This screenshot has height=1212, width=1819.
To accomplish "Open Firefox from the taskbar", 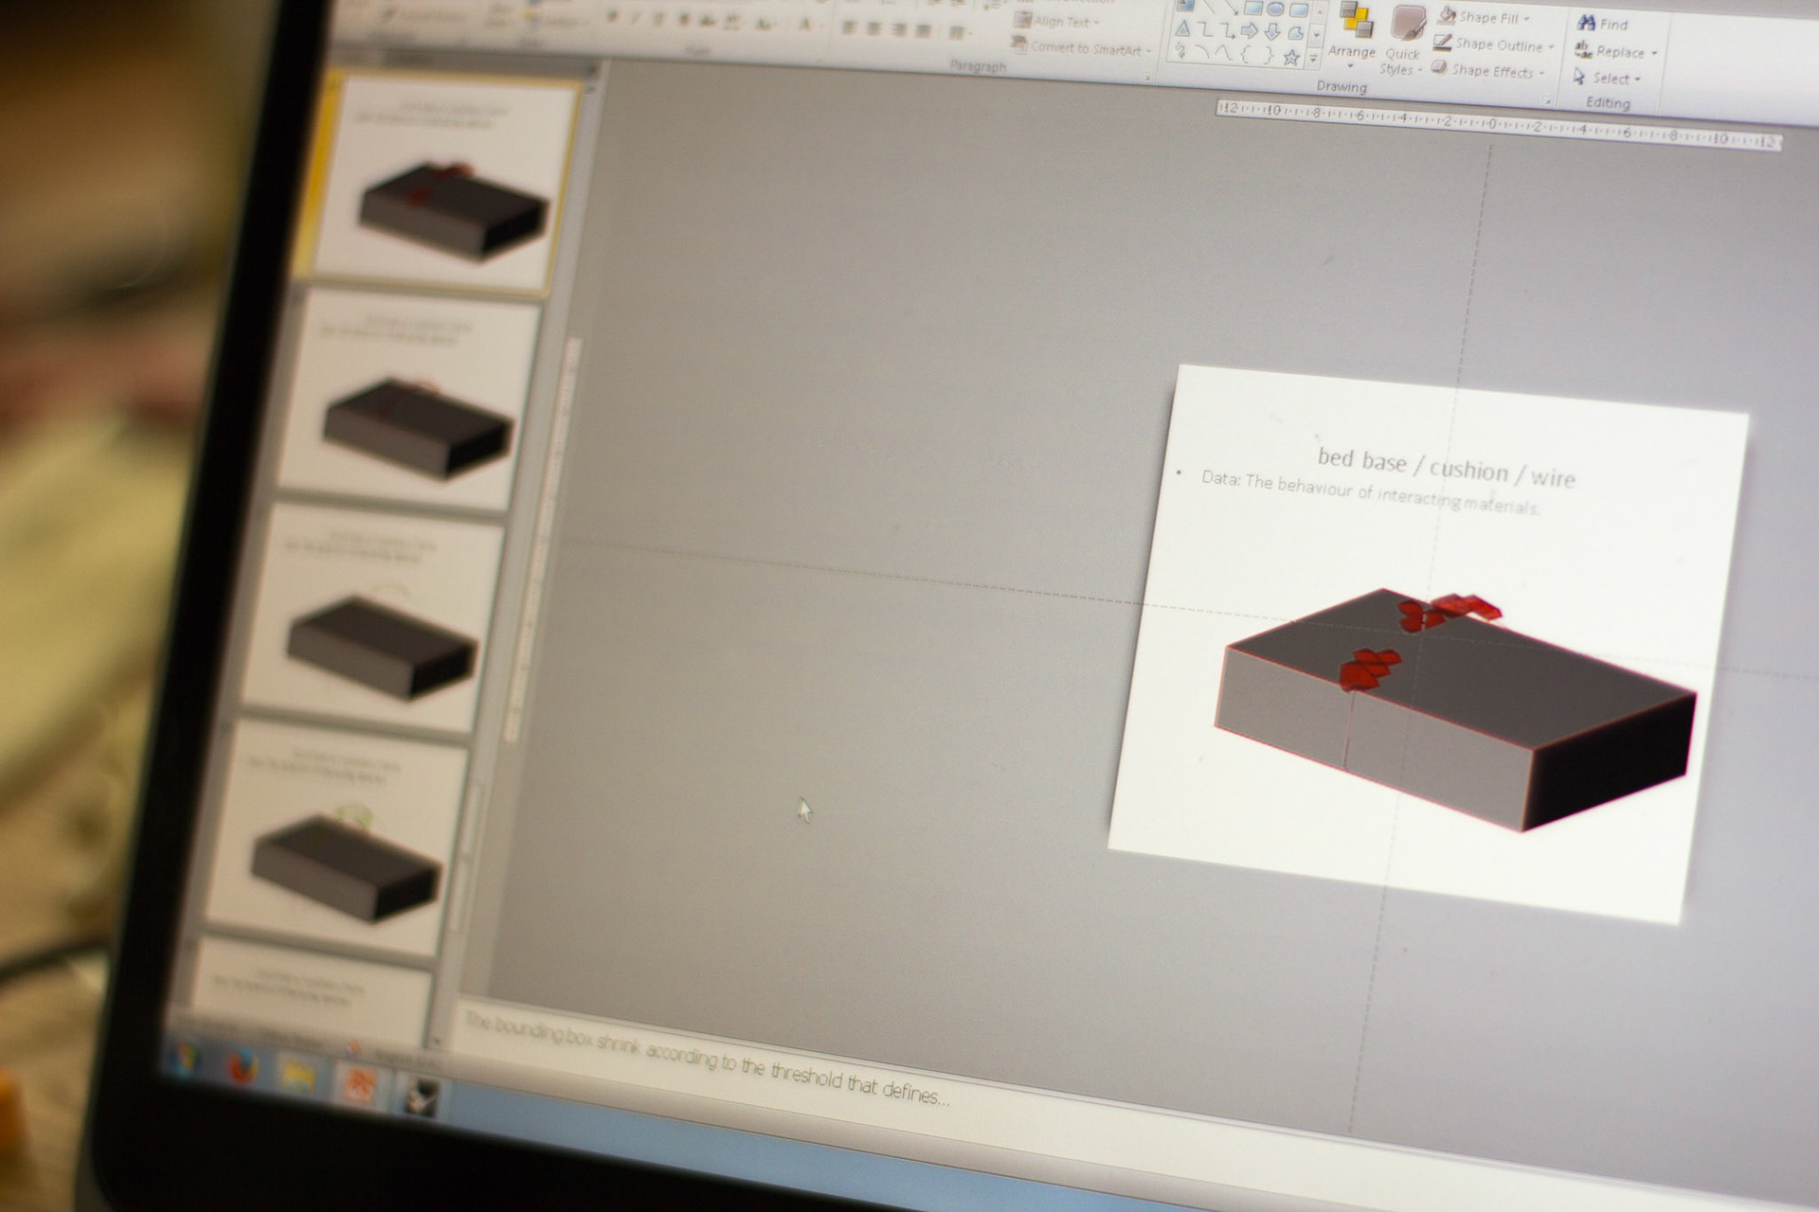I will [243, 1068].
